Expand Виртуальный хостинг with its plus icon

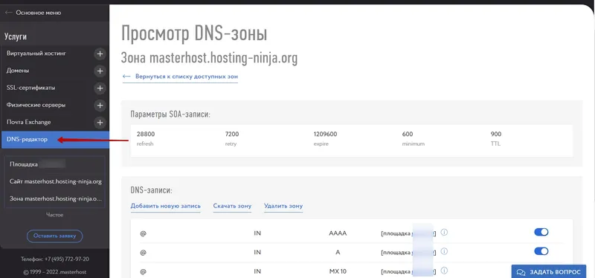[100, 54]
